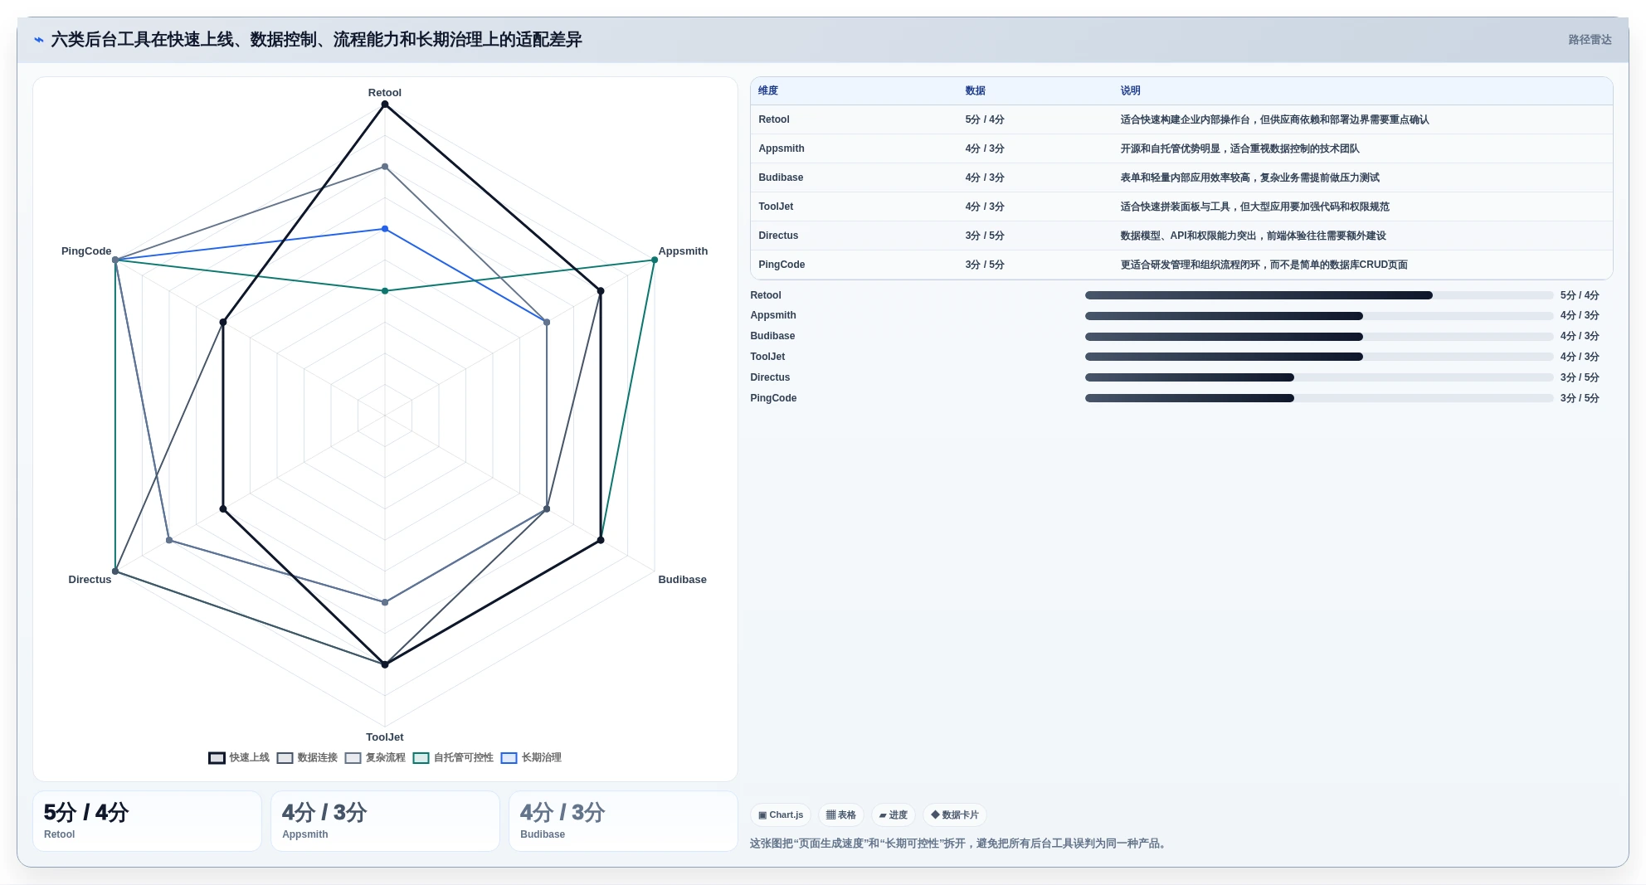Toggle the 自托管可控性 legend series
Viewport: 1646px width, 885px height.
pyautogui.click(x=453, y=757)
